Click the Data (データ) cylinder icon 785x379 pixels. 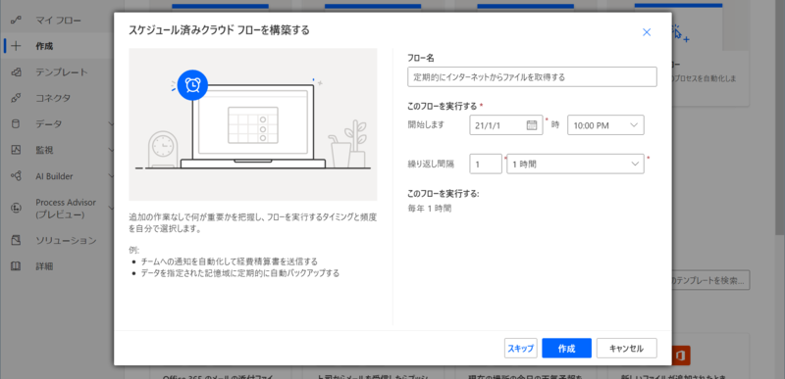pos(16,123)
